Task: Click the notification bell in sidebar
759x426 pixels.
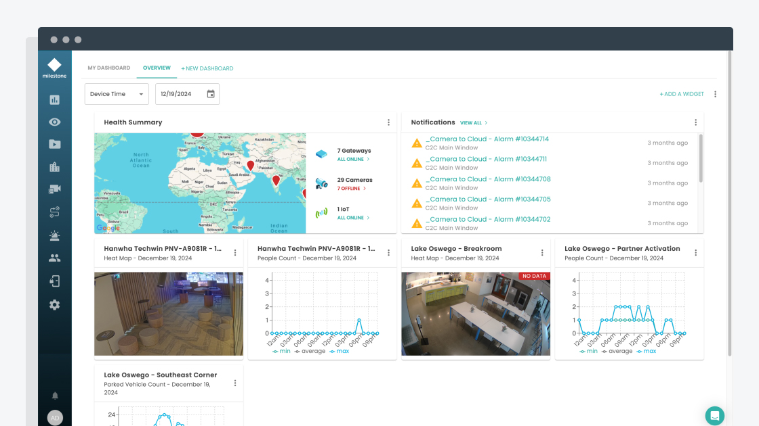Action: (55, 396)
